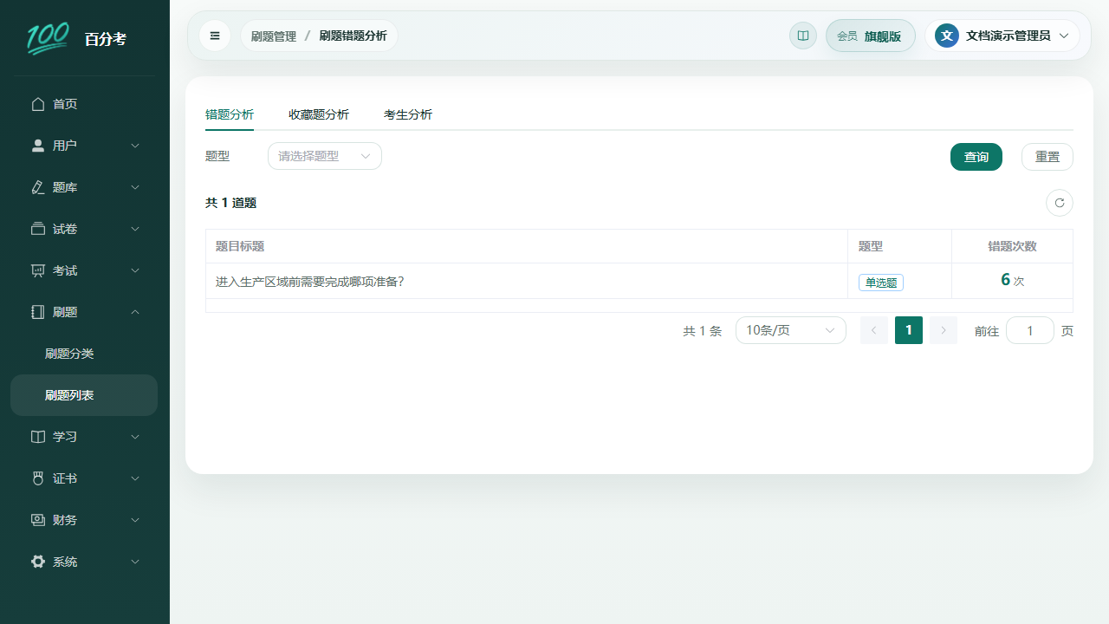The height and width of the screenshot is (624, 1109).
Task: Click the 财务 money icon
Action: tap(38, 520)
